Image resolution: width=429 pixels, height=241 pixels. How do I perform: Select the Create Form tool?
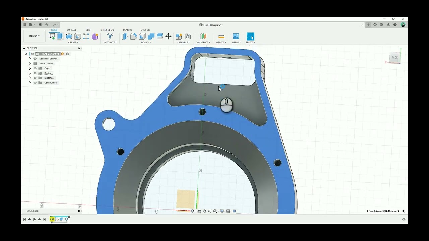tap(95, 36)
